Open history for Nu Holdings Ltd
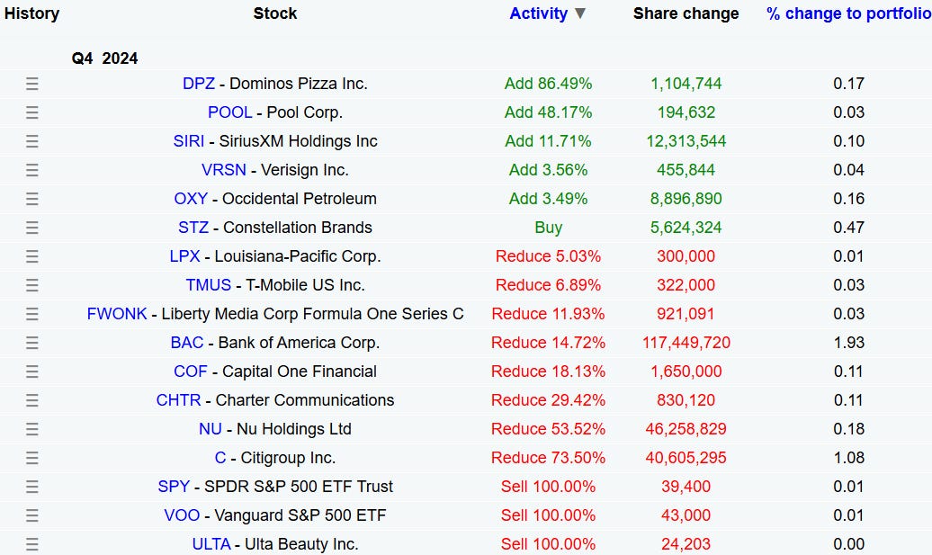932x555 pixels. (31, 428)
